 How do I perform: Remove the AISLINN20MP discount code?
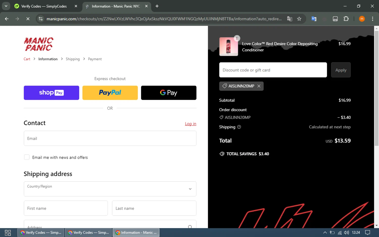pos(259,86)
